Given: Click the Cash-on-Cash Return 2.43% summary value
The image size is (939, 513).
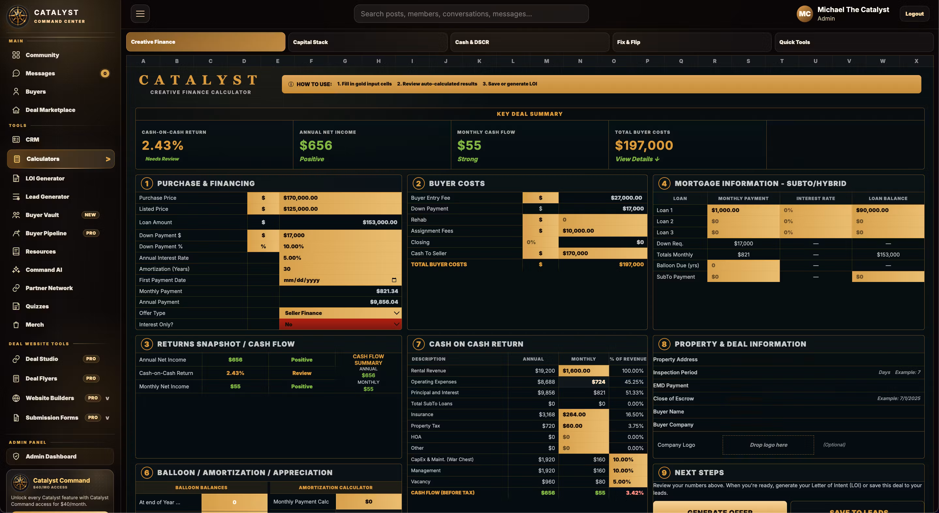Looking at the screenshot, I should click(x=162, y=146).
